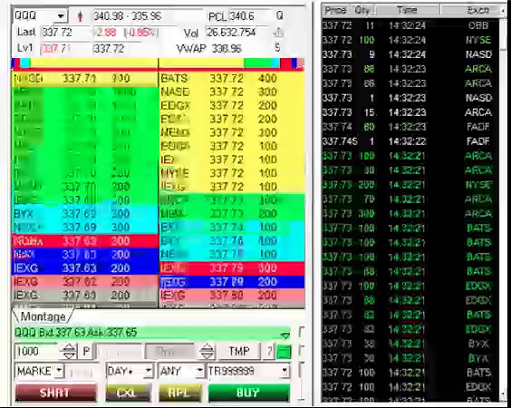Click the red SHRT button
Viewport: 511px width, 408px height.
point(56,393)
